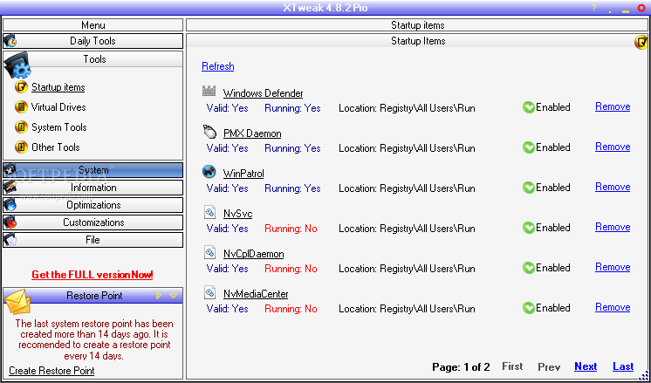651x383 pixels.
Task: Click the NvCplDaemon file icon
Action: [209, 252]
